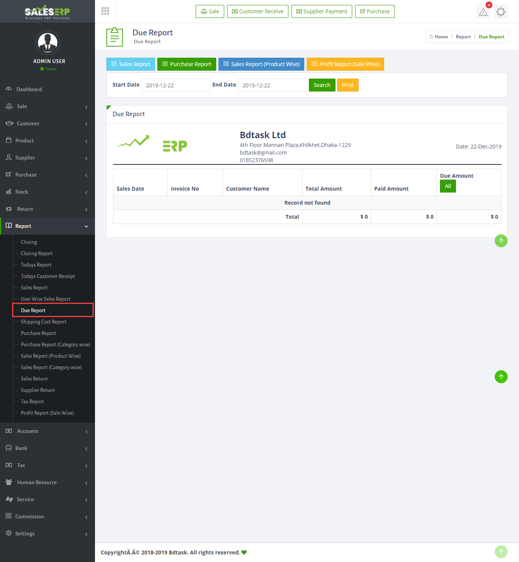Click the Dashboard icon in sidebar
The height and width of the screenshot is (562, 519).
(x=9, y=89)
